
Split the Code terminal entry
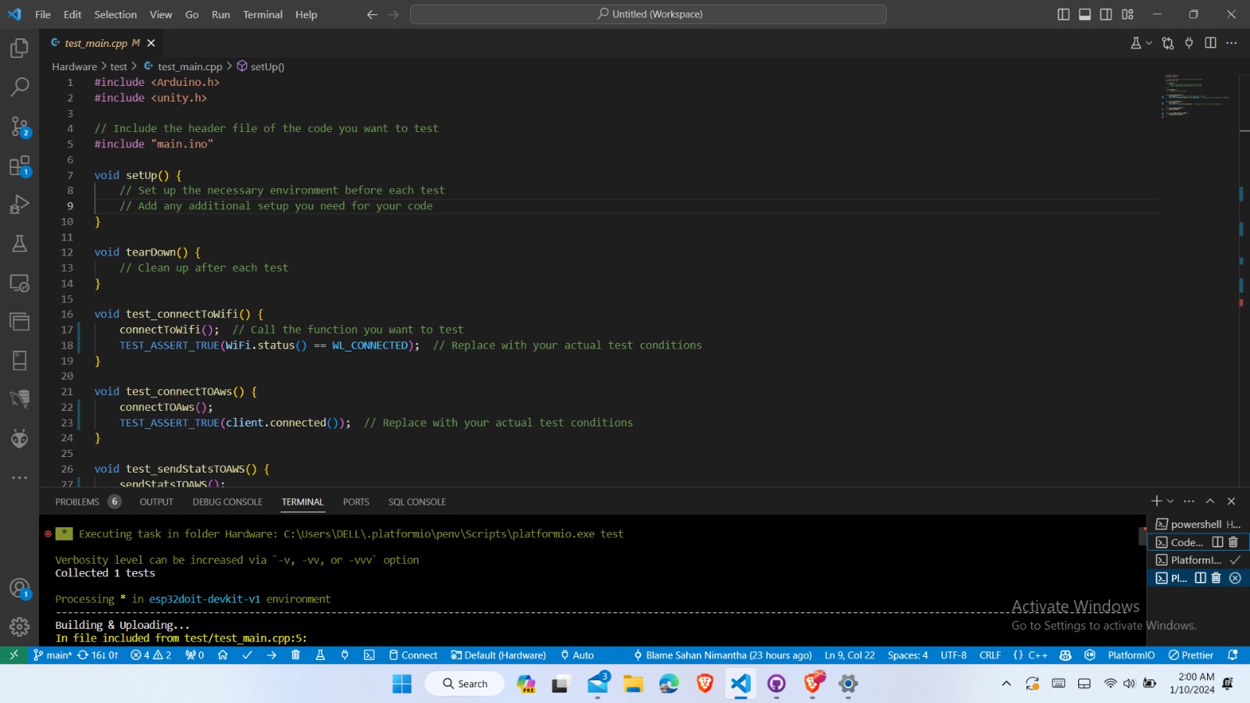tap(1217, 542)
